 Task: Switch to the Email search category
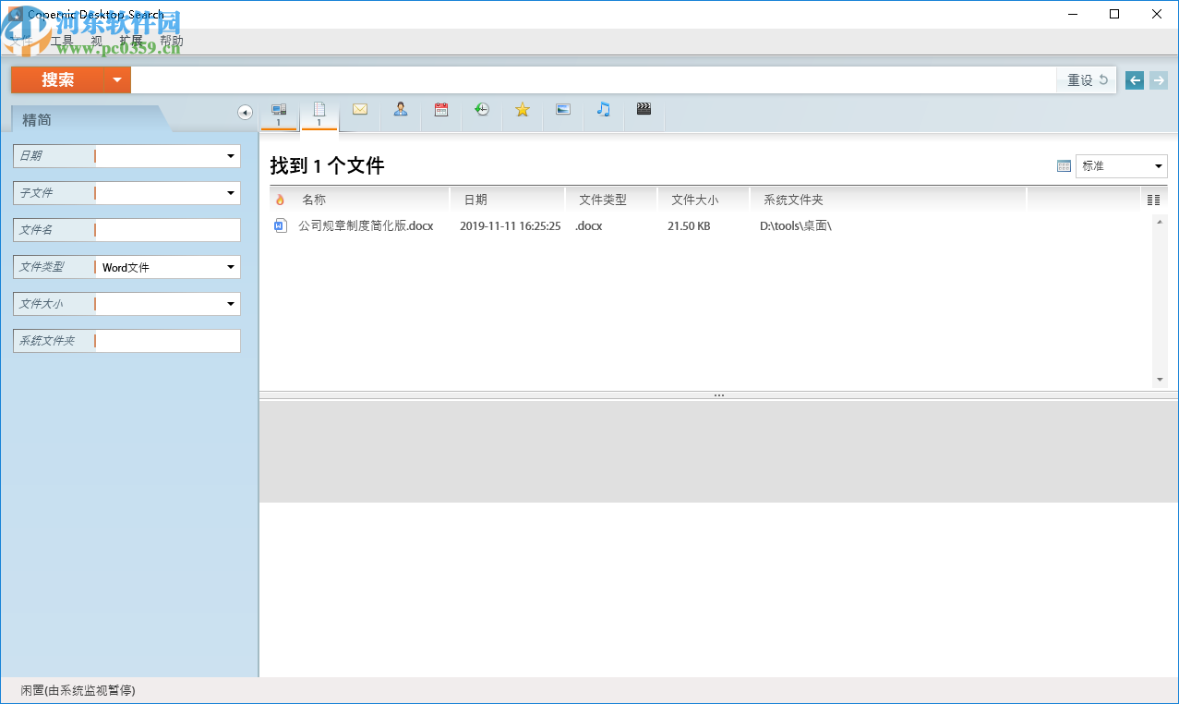coord(359,109)
